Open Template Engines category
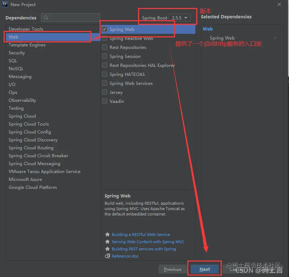Screen dimensions: 289x277 [53, 45]
